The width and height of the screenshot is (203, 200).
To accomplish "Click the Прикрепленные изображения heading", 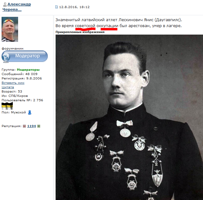I will 80,32.
